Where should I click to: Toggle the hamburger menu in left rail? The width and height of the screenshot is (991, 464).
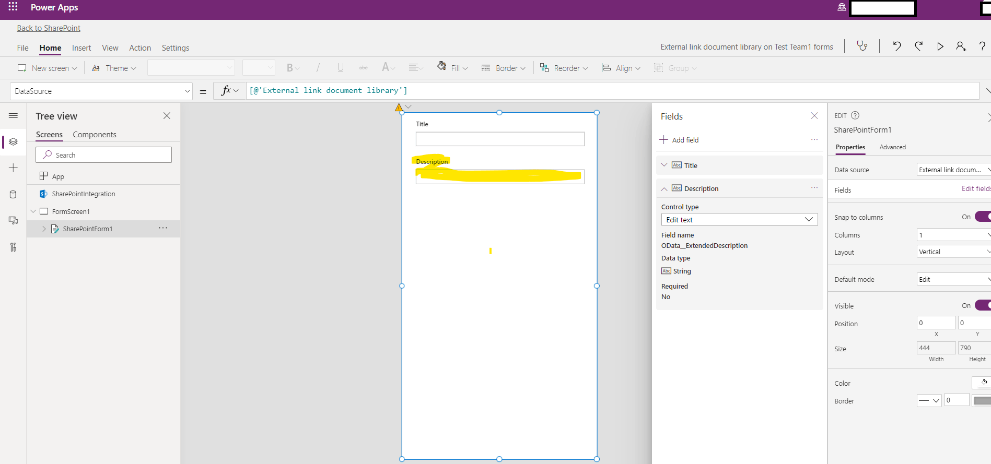tap(13, 115)
